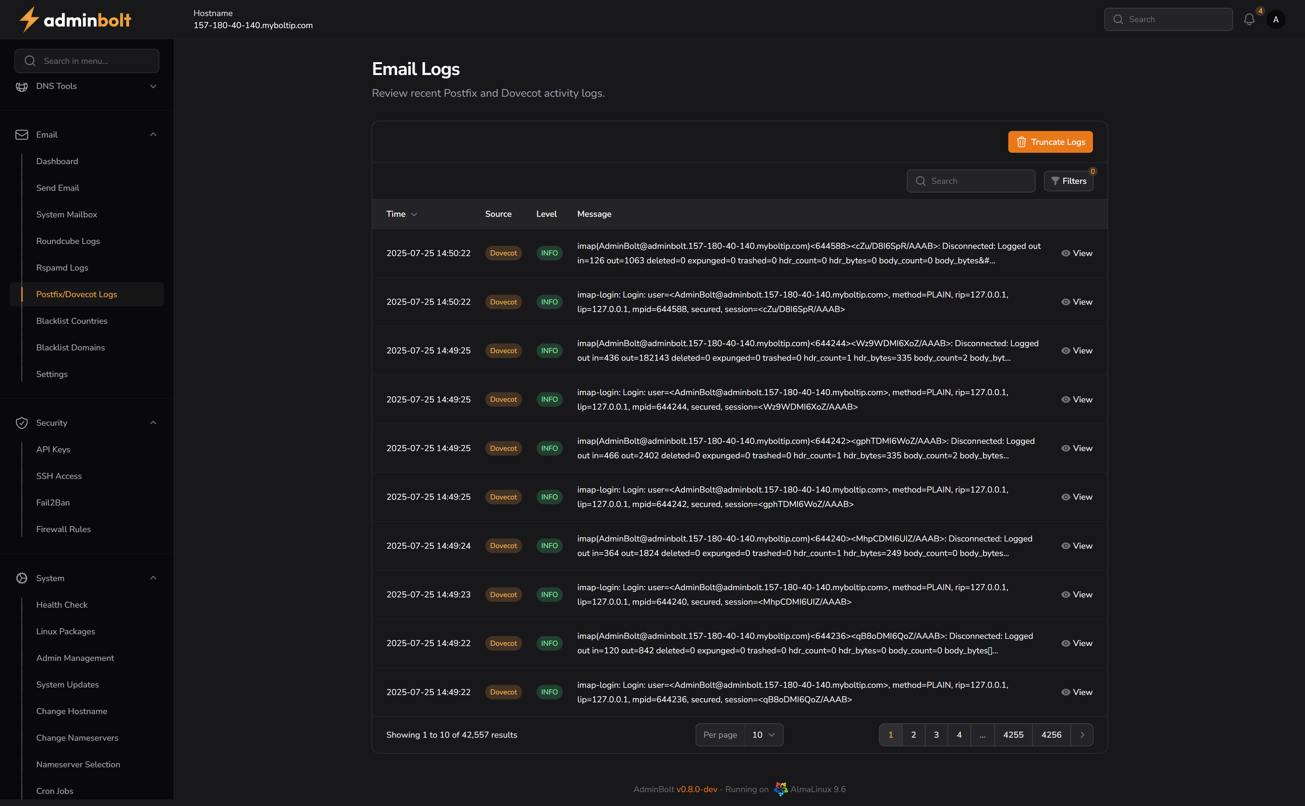The width and height of the screenshot is (1305, 806).
Task: Click the AlmaLinux logo in the footer
Action: (x=780, y=789)
